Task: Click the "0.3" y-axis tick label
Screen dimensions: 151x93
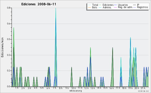Action: coord(9,55)
